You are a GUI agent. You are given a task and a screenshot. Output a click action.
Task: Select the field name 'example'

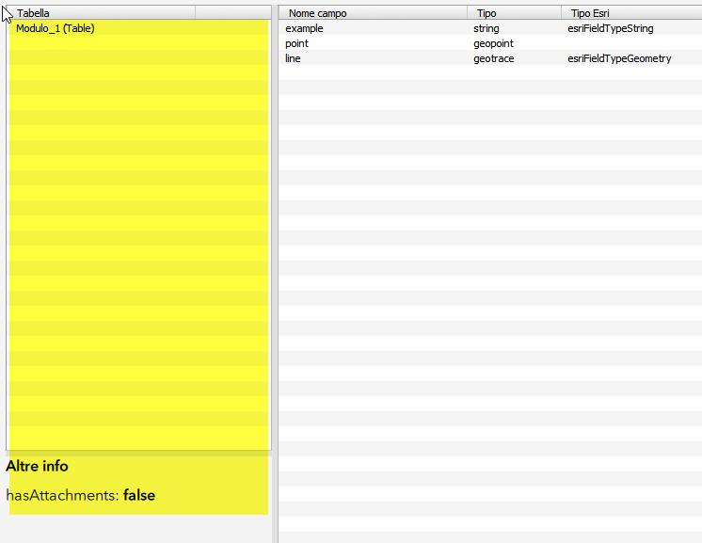(304, 28)
